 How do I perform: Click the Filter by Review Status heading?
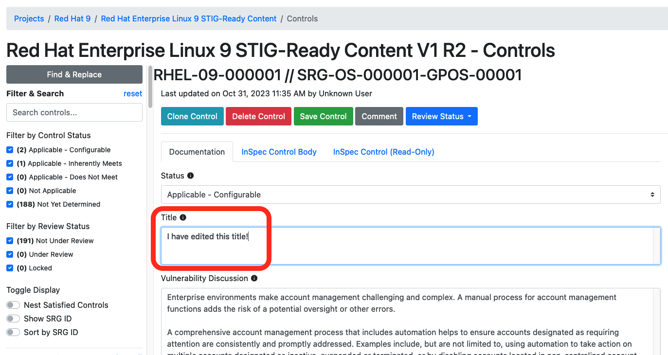[x=48, y=226]
